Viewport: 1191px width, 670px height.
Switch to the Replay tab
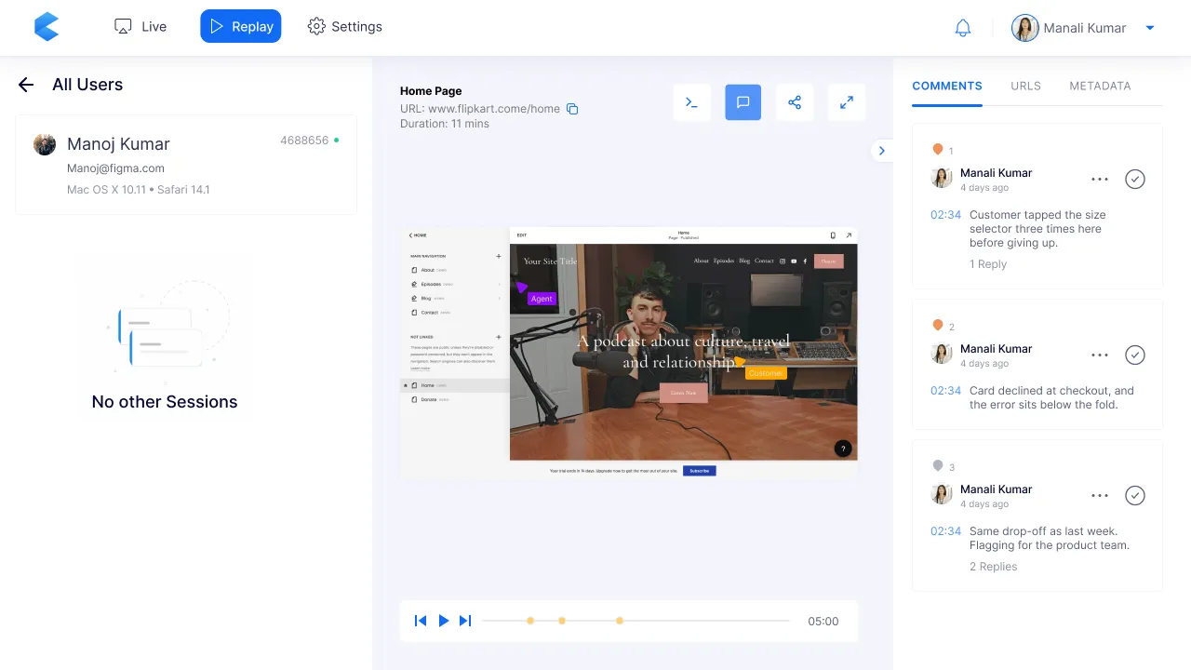(x=240, y=26)
